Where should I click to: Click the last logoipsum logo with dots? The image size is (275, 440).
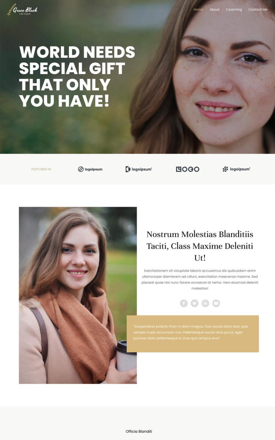tap(236, 169)
